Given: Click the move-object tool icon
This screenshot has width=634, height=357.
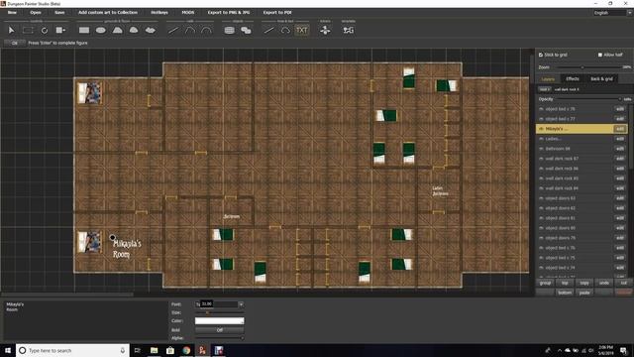Looking at the screenshot, I should click(x=60, y=31).
